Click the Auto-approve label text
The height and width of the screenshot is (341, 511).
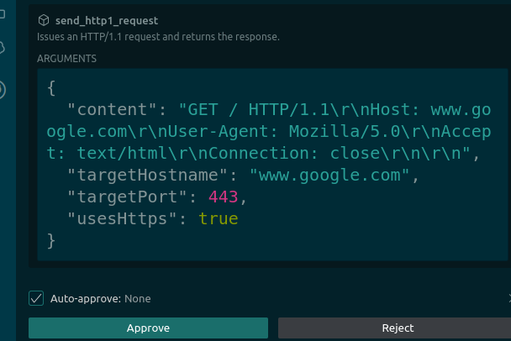coord(86,299)
